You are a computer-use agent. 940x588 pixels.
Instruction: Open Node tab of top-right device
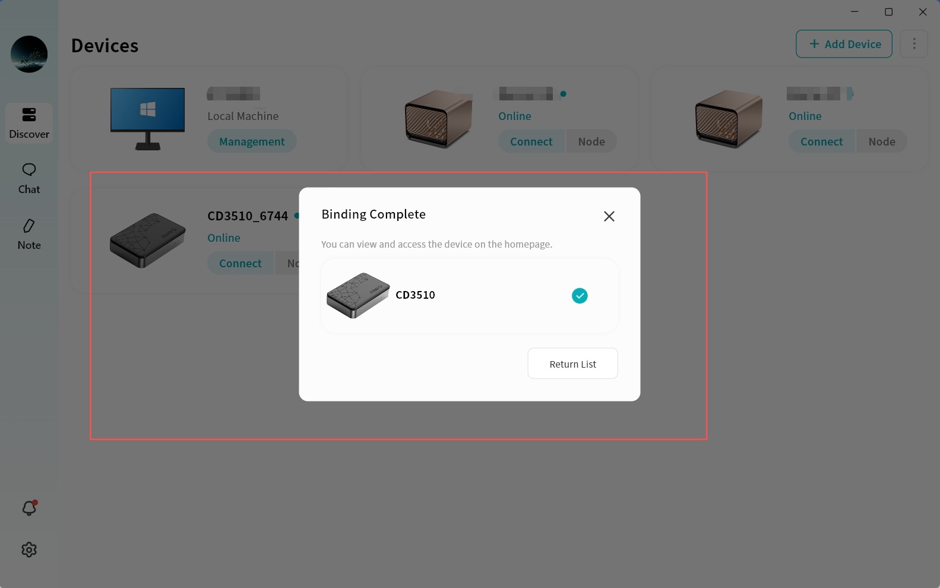tap(882, 141)
